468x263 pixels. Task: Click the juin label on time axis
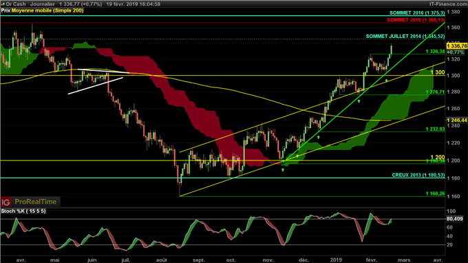click(92, 260)
